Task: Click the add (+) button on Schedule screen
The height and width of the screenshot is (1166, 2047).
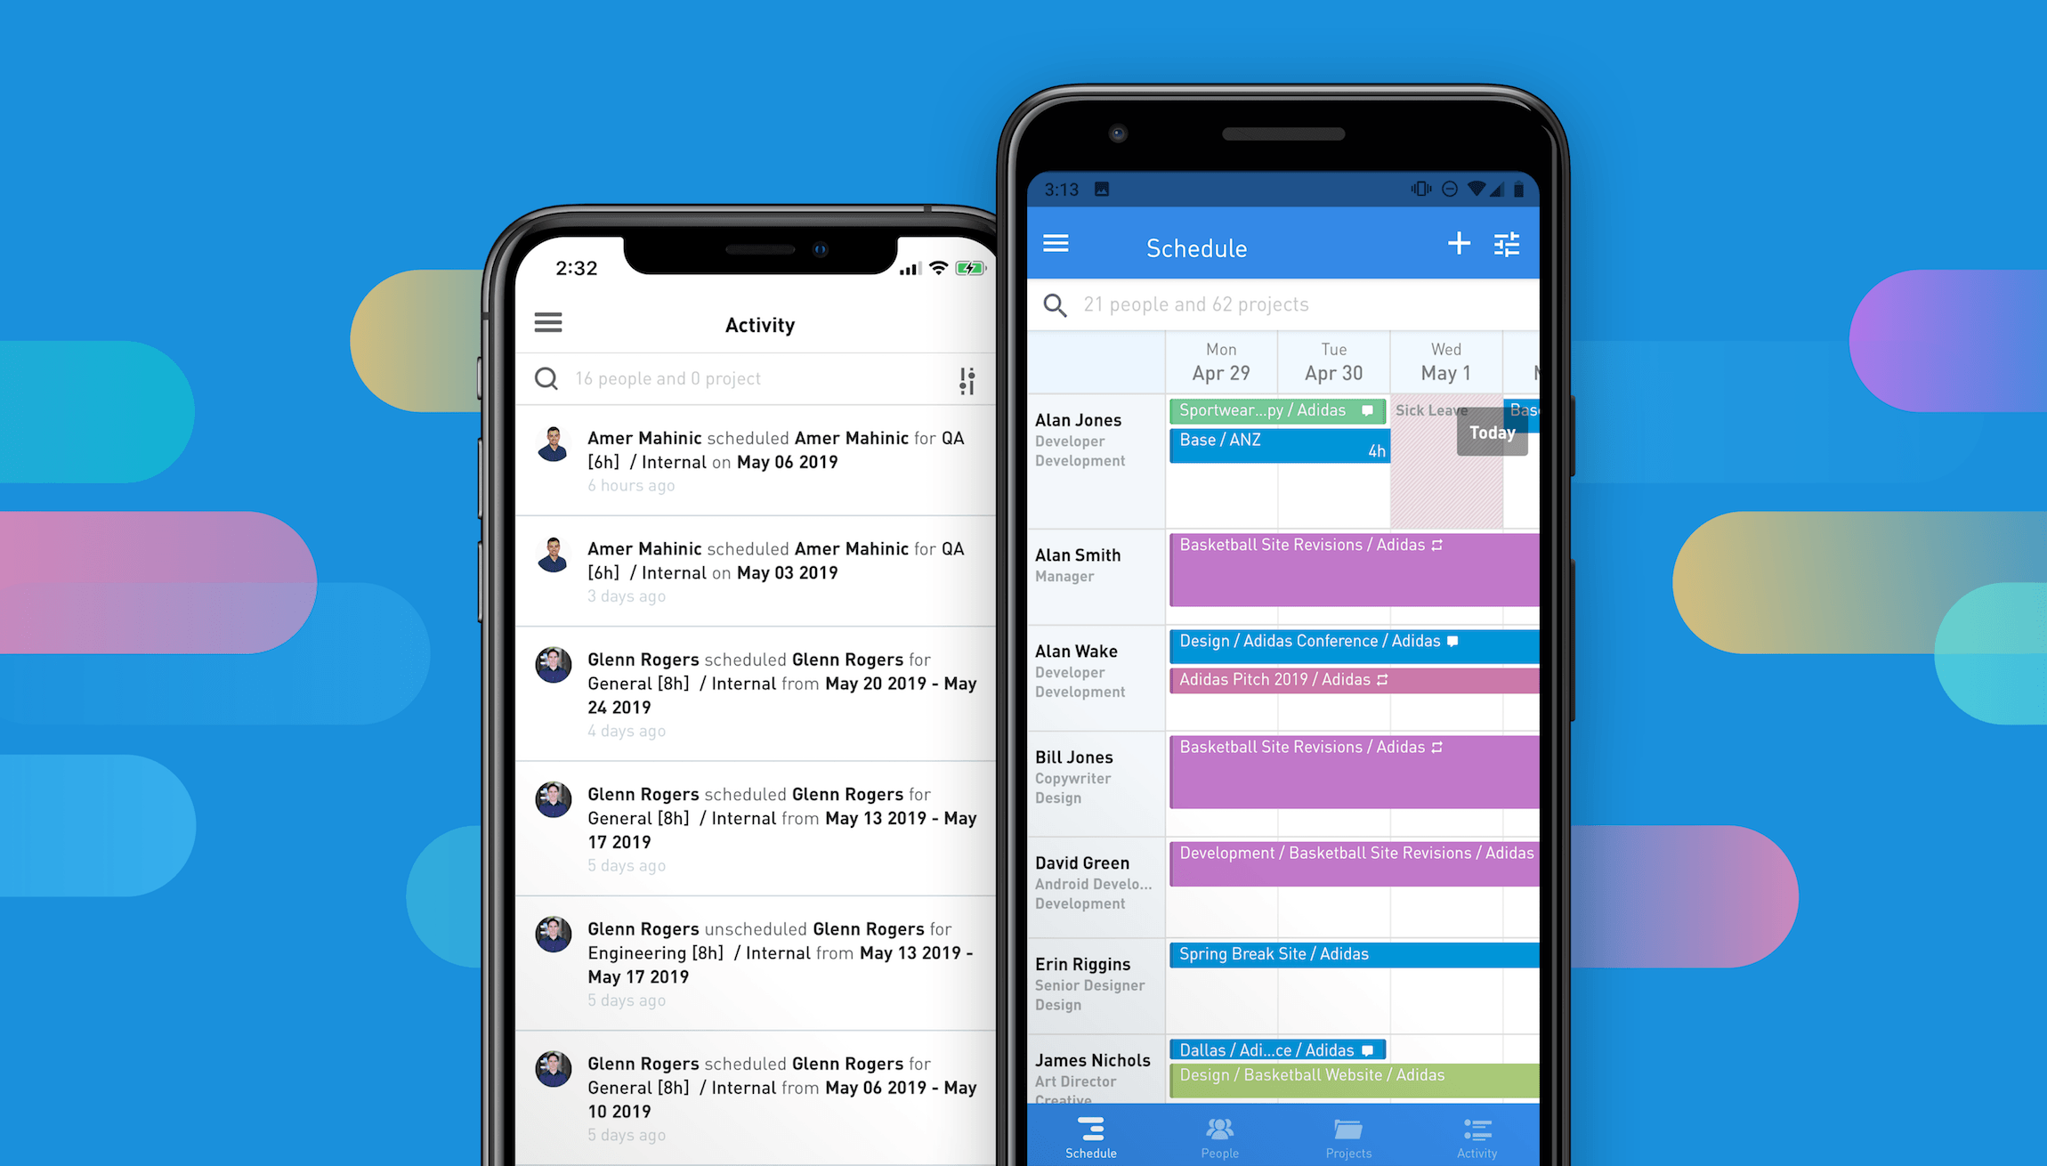Action: (x=1457, y=243)
